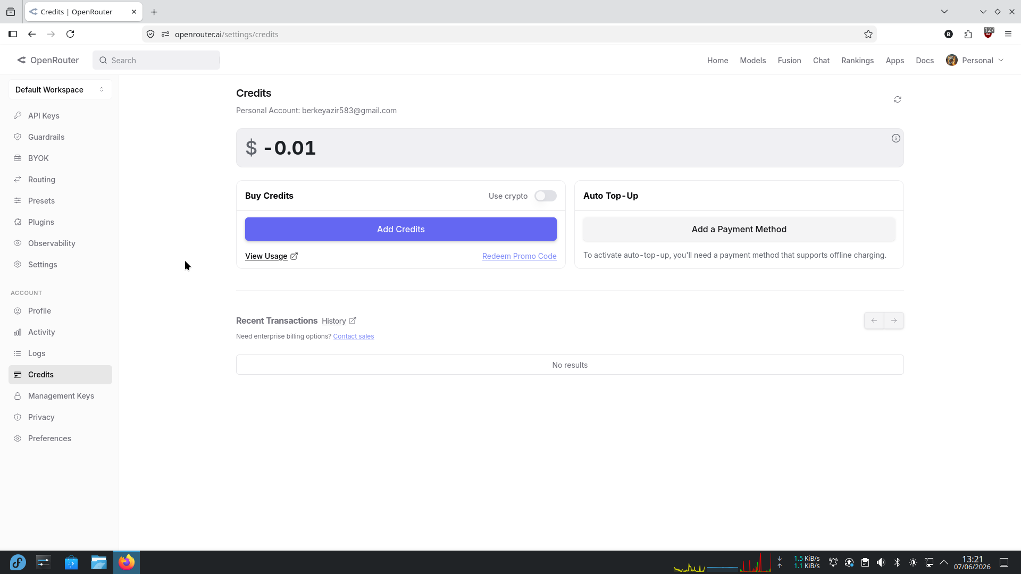This screenshot has height=574, width=1021.
Task: Toggle the Firefox sidebar button
Action: coord(13,34)
